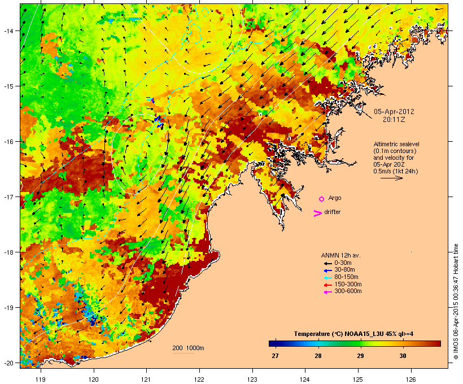
Task: Click the '200 1000m' contour legend text
Action: [x=188, y=348]
